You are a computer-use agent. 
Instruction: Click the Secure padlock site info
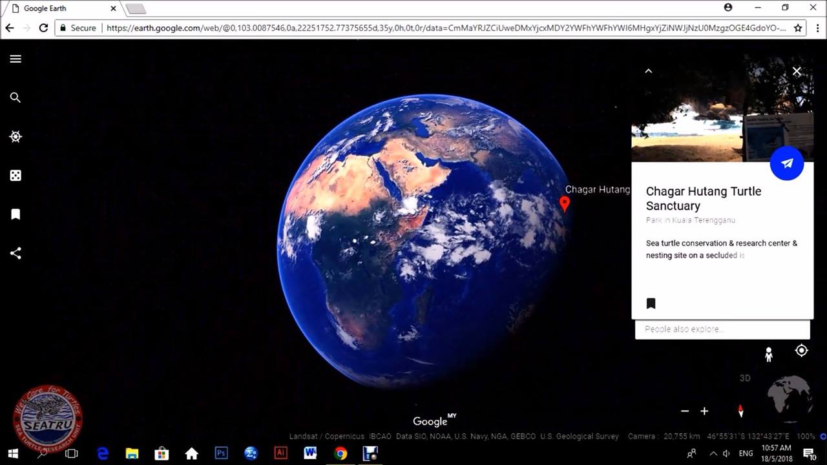coord(77,28)
